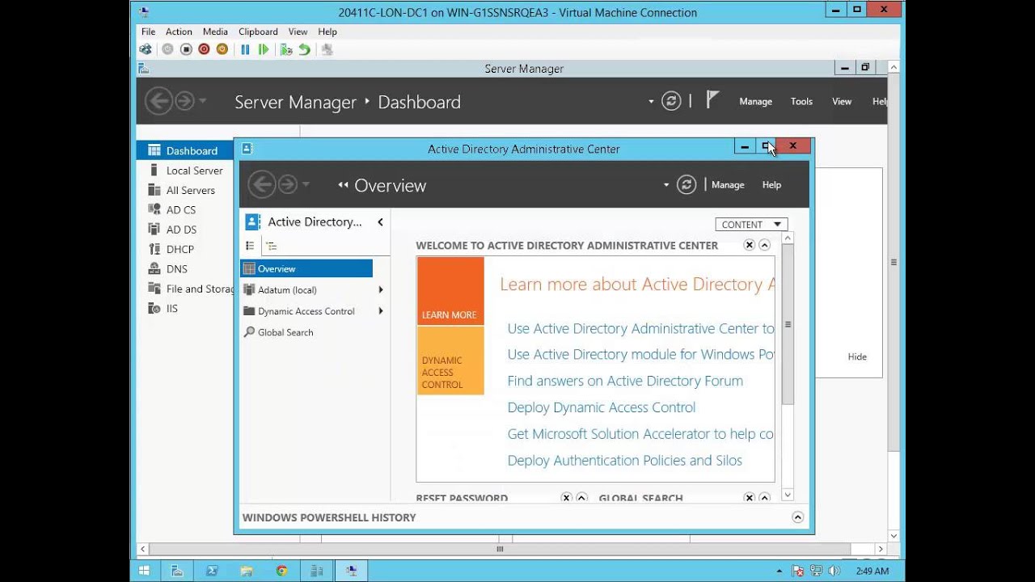Screen dimensions: 1035x582
Task: Open the Media menu
Action: 215,32
